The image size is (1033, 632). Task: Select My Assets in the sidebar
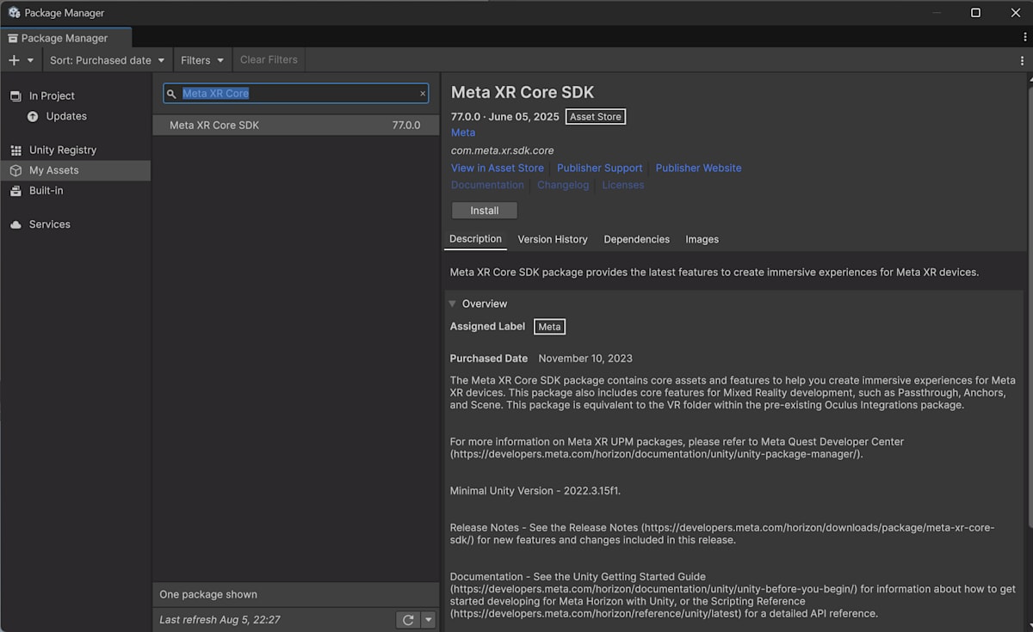tap(75, 170)
